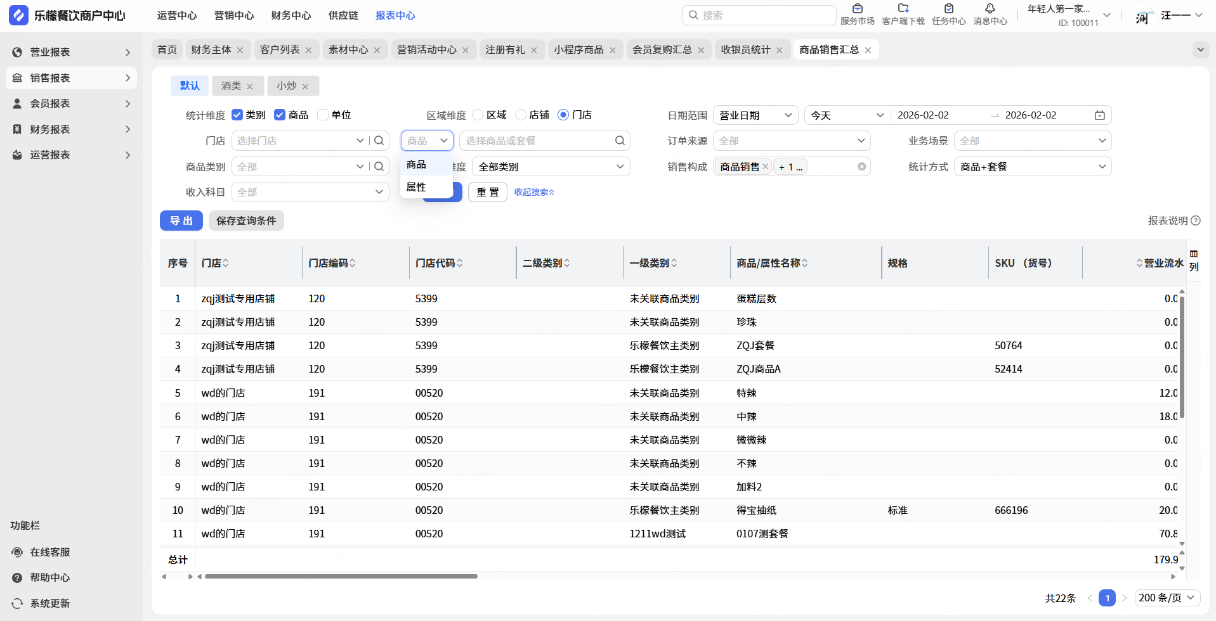The width and height of the screenshot is (1216, 621).
Task: Click the 客户端下载 download icon
Action: point(903,9)
